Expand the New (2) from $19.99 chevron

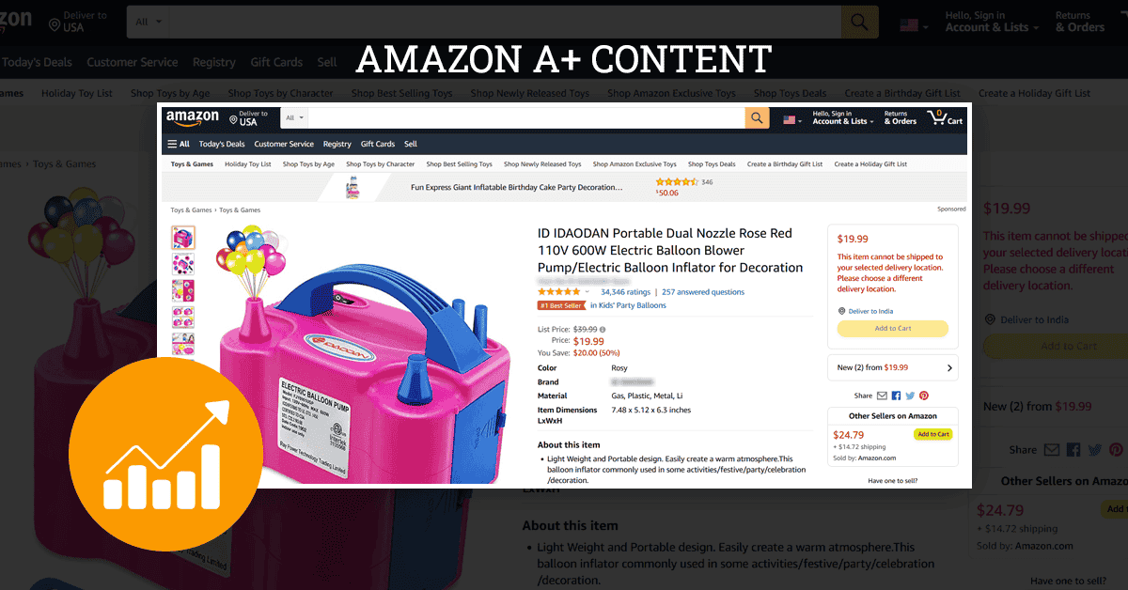point(949,368)
